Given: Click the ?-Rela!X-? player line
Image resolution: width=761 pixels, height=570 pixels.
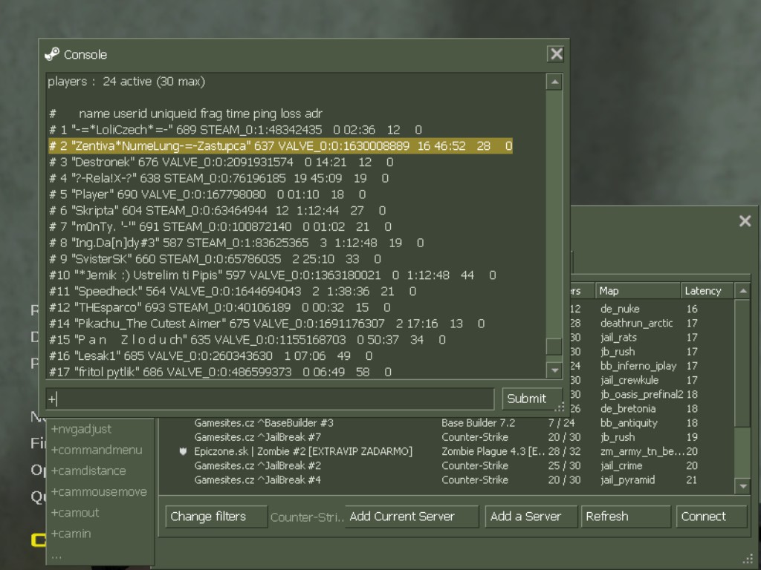Looking at the screenshot, I should (219, 178).
